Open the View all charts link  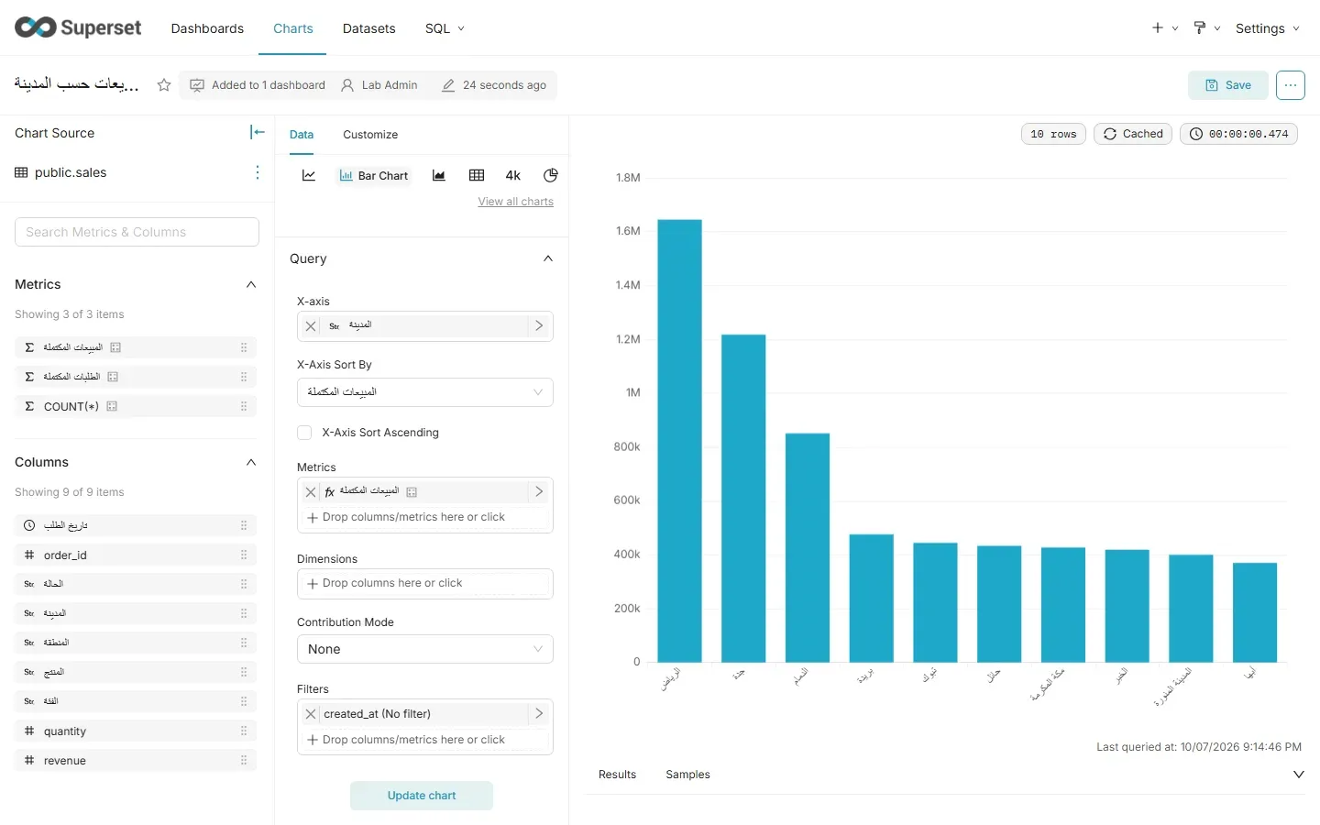(515, 202)
